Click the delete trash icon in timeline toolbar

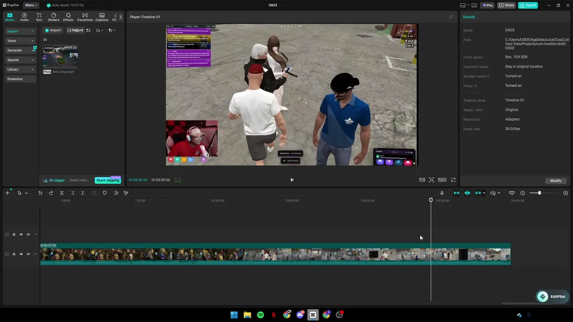click(94, 193)
